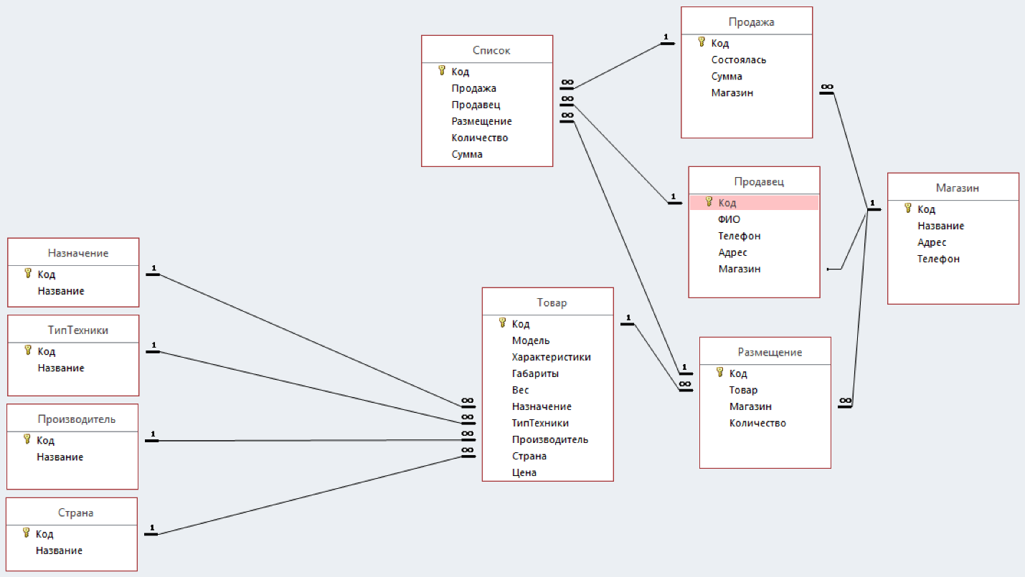Viewport: 1025px width, 577px height.
Task: Select the Код field in Продажа table
Action: (x=747, y=43)
